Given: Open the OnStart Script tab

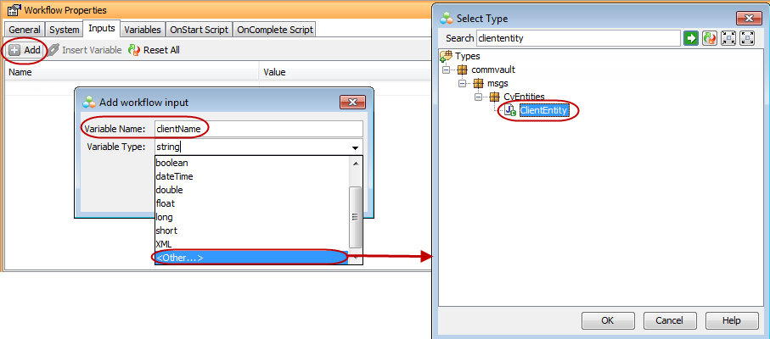Looking at the screenshot, I should click(199, 29).
